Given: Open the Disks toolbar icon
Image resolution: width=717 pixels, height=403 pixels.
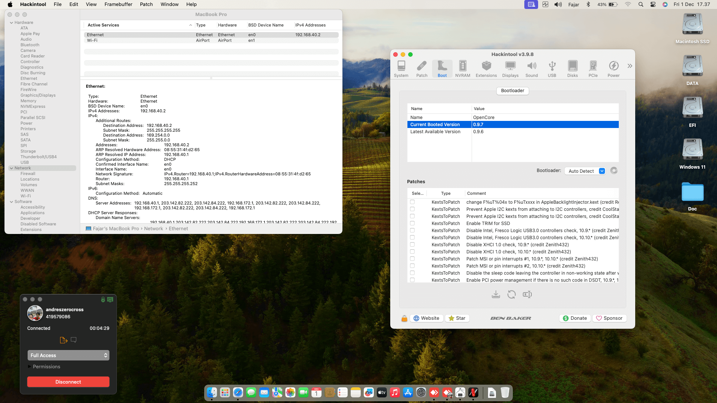Looking at the screenshot, I should 572,69.
